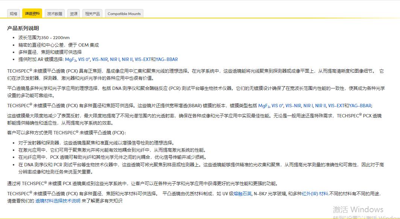Open the VIS-NIR coating link

(x=100, y=59)
